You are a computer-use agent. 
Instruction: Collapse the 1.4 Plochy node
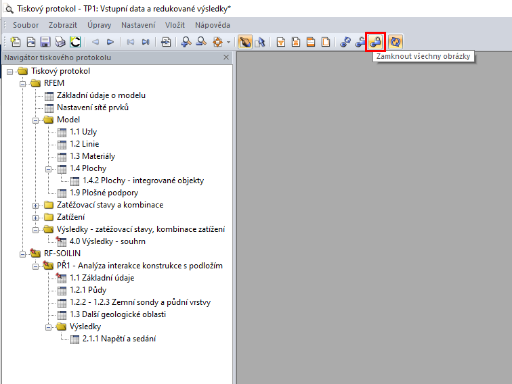pos(48,169)
